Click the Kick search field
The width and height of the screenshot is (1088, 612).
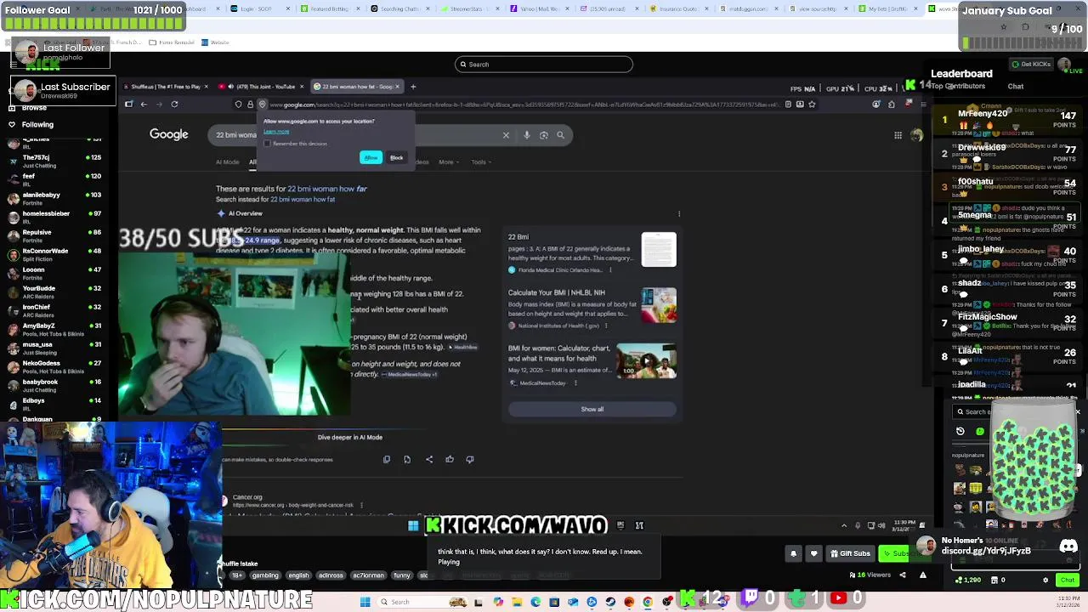pos(543,65)
